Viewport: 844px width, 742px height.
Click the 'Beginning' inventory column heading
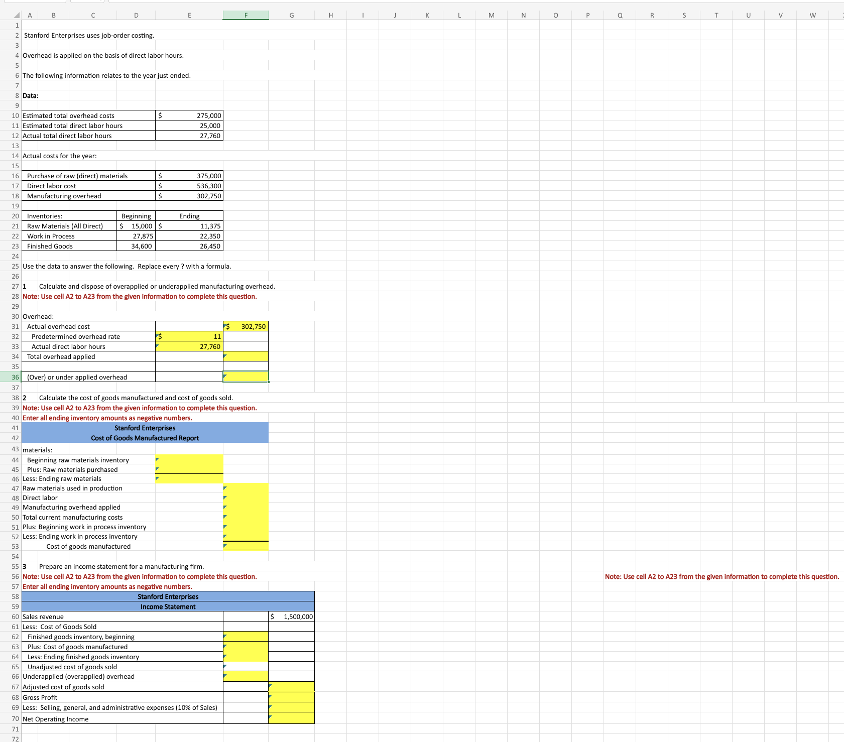(136, 216)
